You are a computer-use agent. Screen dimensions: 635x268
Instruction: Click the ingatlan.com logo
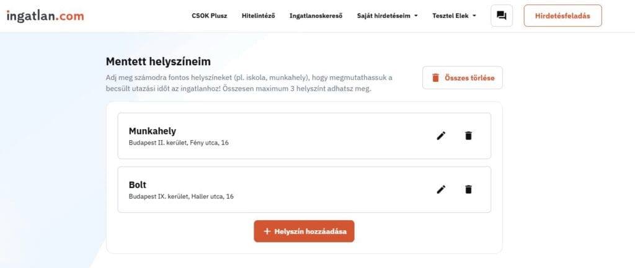pyautogui.click(x=45, y=16)
